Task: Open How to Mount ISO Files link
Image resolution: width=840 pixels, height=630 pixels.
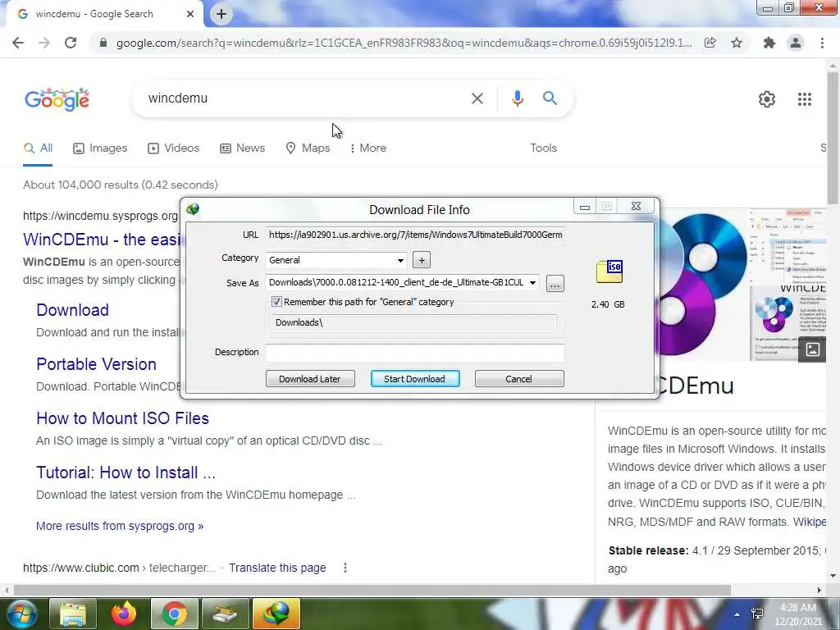Action: (122, 418)
